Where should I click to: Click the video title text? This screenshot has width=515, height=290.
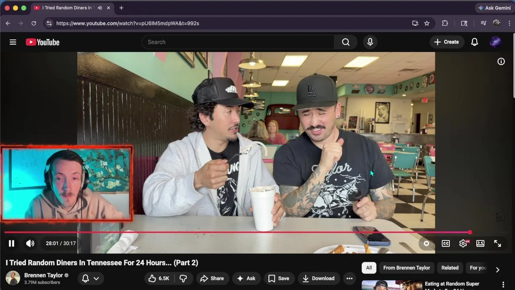tap(102, 263)
